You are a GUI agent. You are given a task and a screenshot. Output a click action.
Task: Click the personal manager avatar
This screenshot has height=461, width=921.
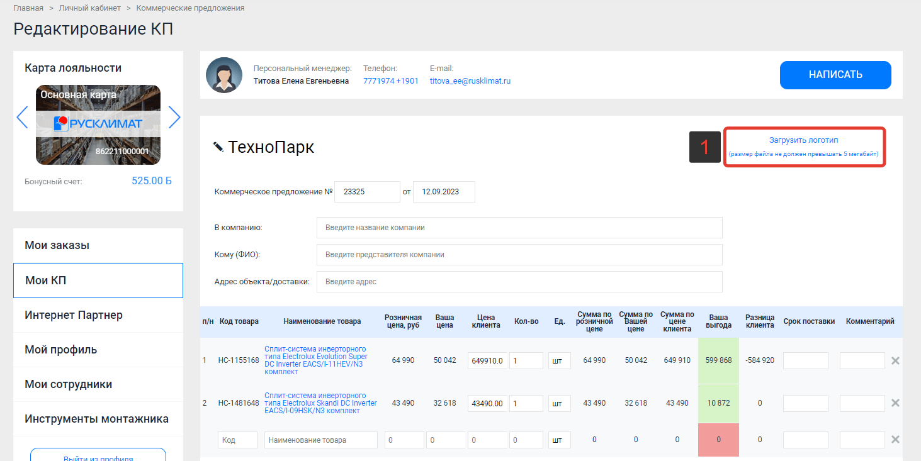click(x=223, y=75)
